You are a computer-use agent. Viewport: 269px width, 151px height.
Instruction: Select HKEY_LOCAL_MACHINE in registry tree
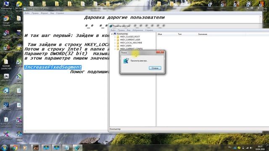131,43
